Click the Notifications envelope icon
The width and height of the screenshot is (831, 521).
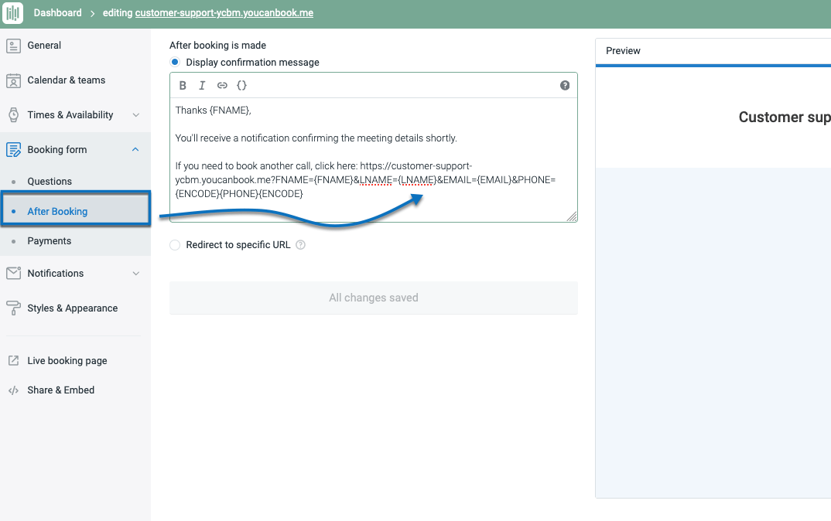pyautogui.click(x=13, y=273)
